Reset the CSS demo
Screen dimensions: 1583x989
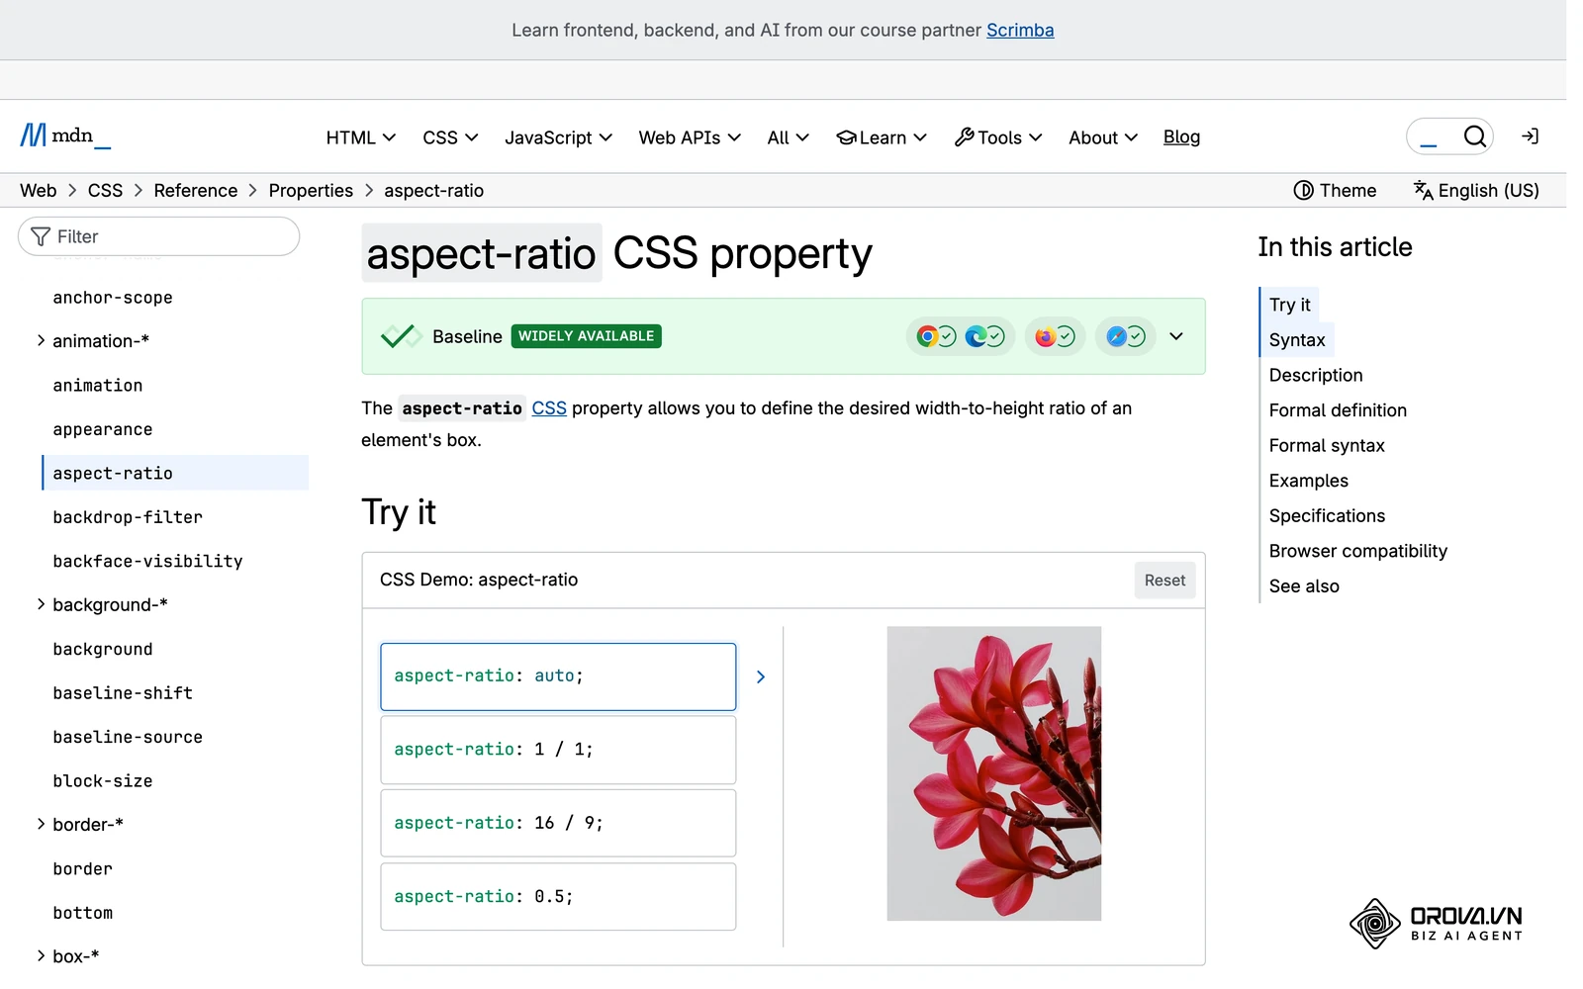tap(1164, 581)
